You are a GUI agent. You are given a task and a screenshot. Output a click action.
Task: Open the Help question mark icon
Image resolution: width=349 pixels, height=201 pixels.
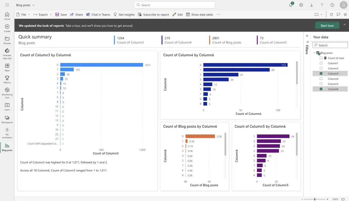(322, 5)
